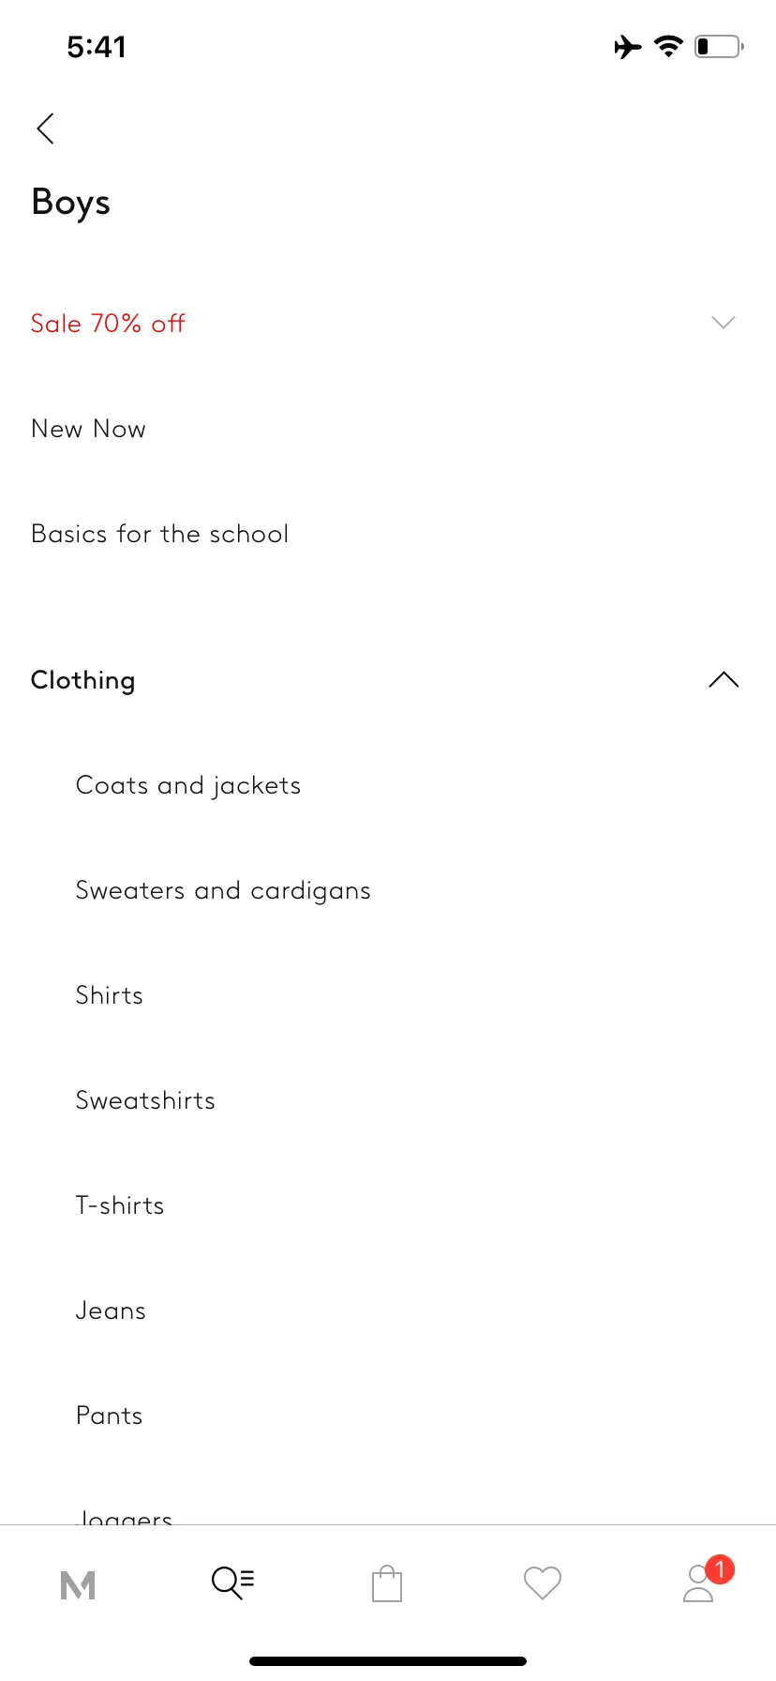The width and height of the screenshot is (776, 1681).
Task: Tap the red notification badge
Action: pyautogui.click(x=720, y=1569)
